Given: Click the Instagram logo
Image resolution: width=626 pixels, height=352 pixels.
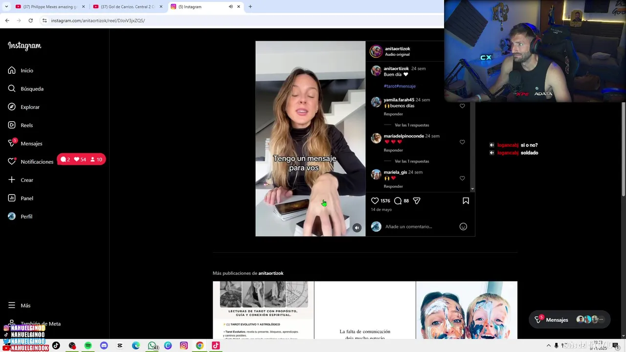Looking at the screenshot, I should point(24,46).
